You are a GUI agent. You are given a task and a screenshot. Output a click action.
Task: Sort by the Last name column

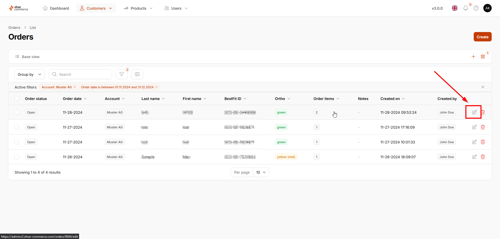tap(153, 99)
